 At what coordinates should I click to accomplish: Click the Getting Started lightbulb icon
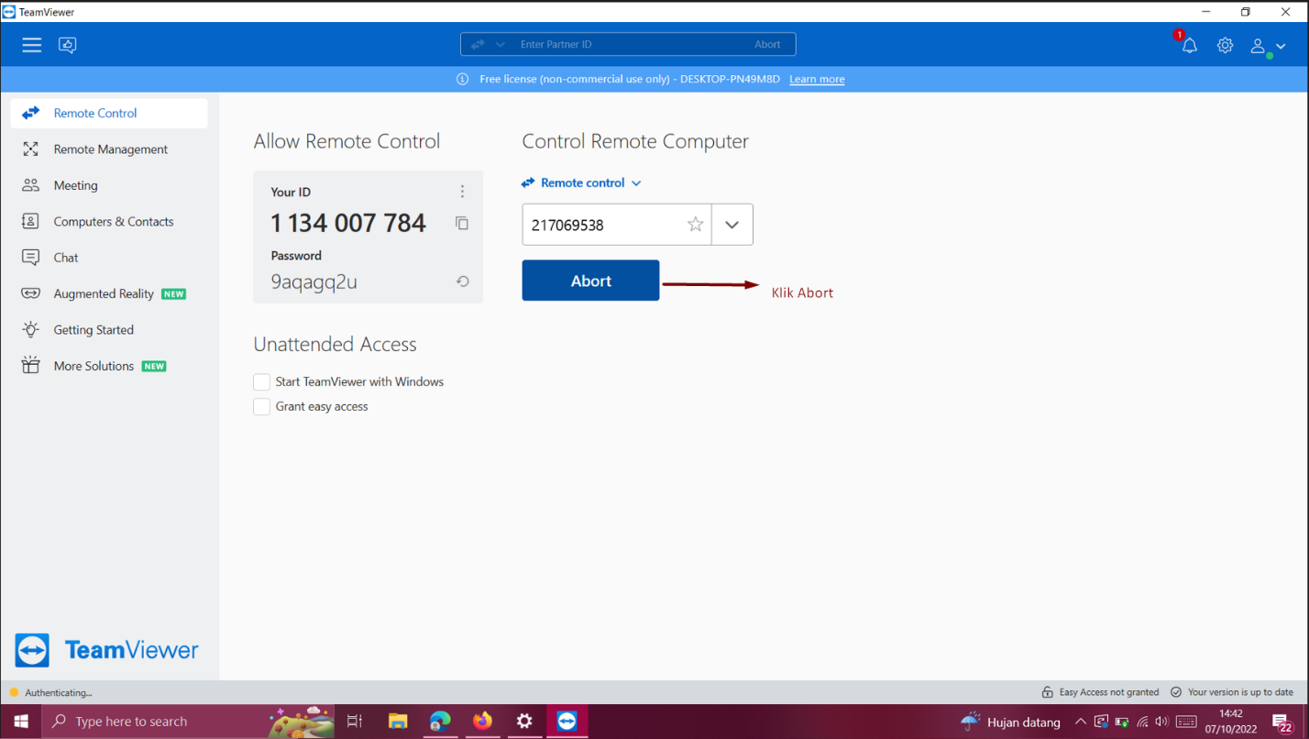(x=31, y=329)
